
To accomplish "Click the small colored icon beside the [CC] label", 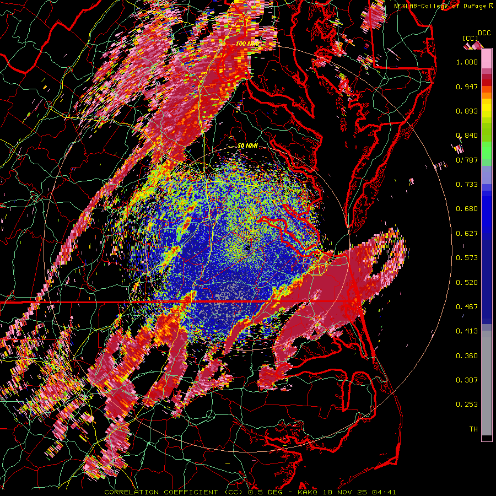I will [x=473, y=46].
